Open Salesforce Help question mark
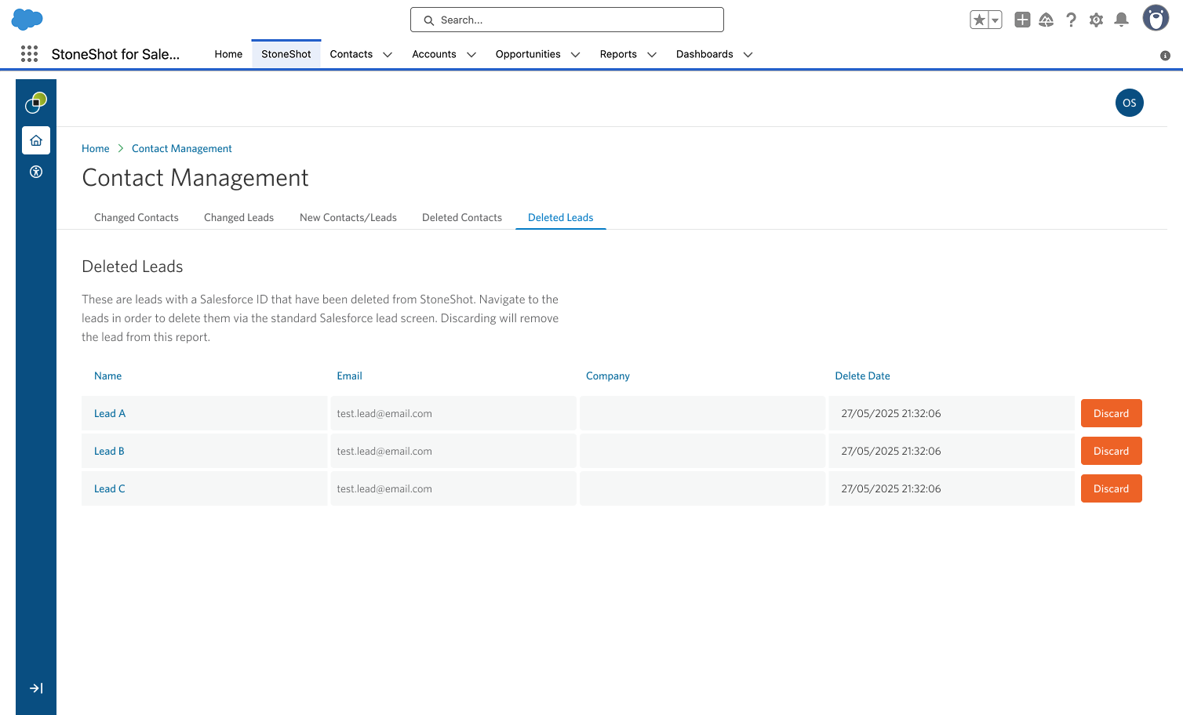Image resolution: width=1183 pixels, height=715 pixels. coord(1071,20)
